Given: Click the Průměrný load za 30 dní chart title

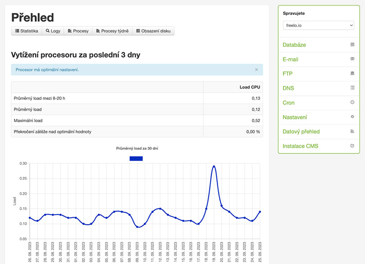Looking at the screenshot, I should point(137,148).
